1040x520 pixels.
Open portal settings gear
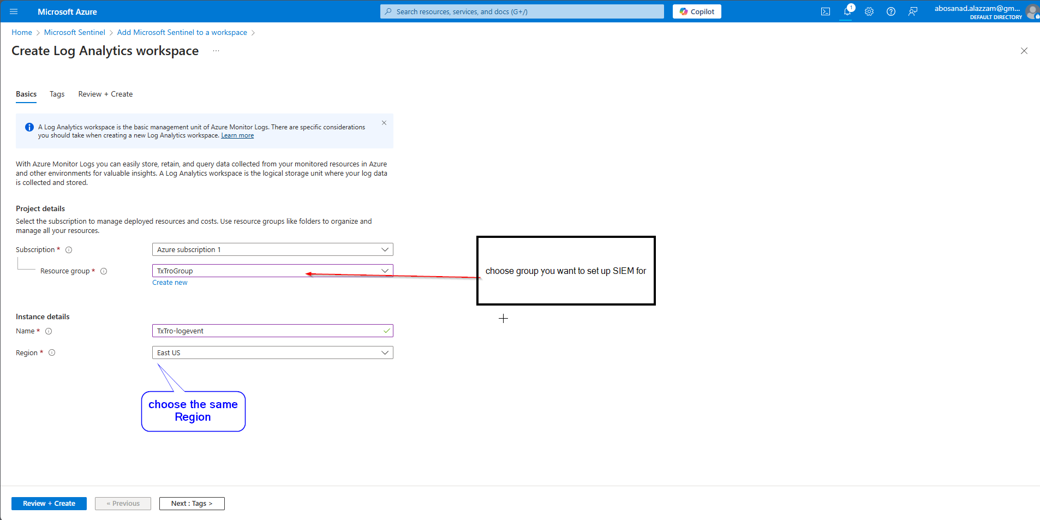869,11
